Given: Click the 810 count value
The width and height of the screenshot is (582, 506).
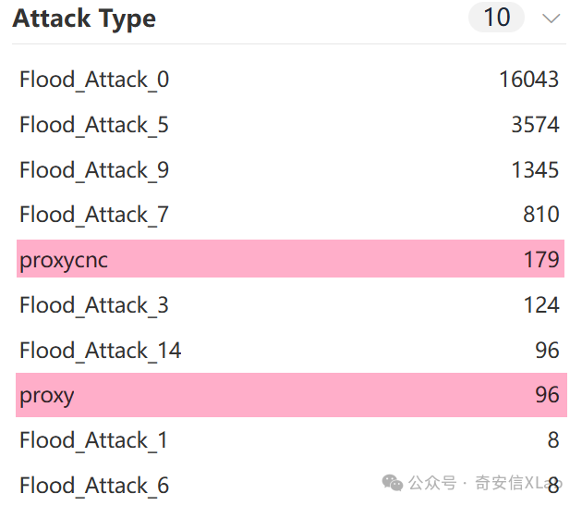Looking at the screenshot, I should click(x=541, y=215).
